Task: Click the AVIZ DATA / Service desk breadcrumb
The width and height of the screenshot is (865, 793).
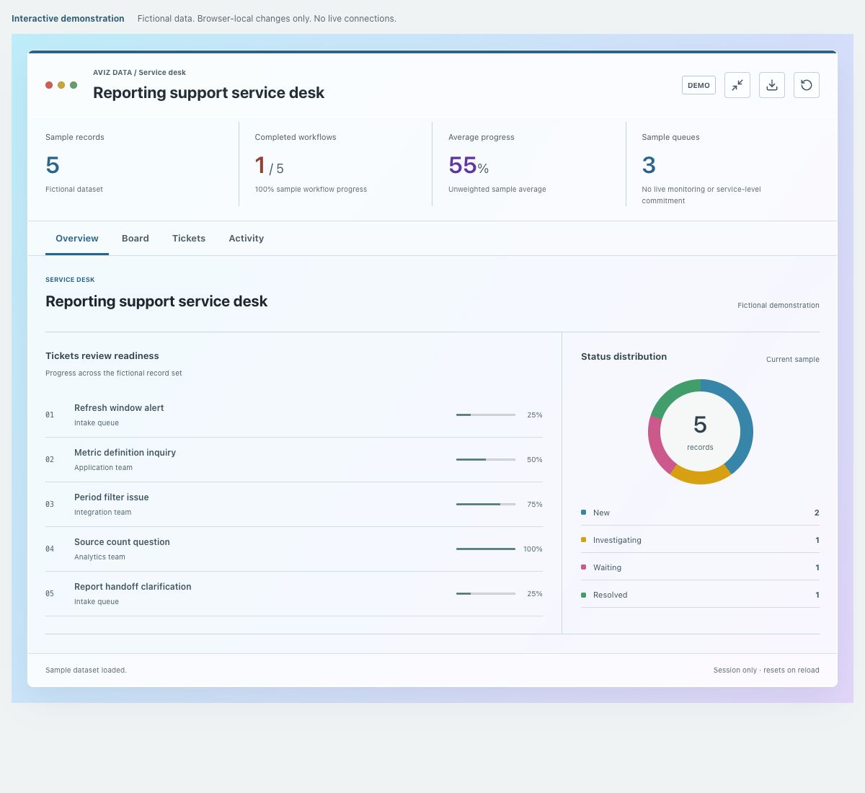Action: coord(139,72)
